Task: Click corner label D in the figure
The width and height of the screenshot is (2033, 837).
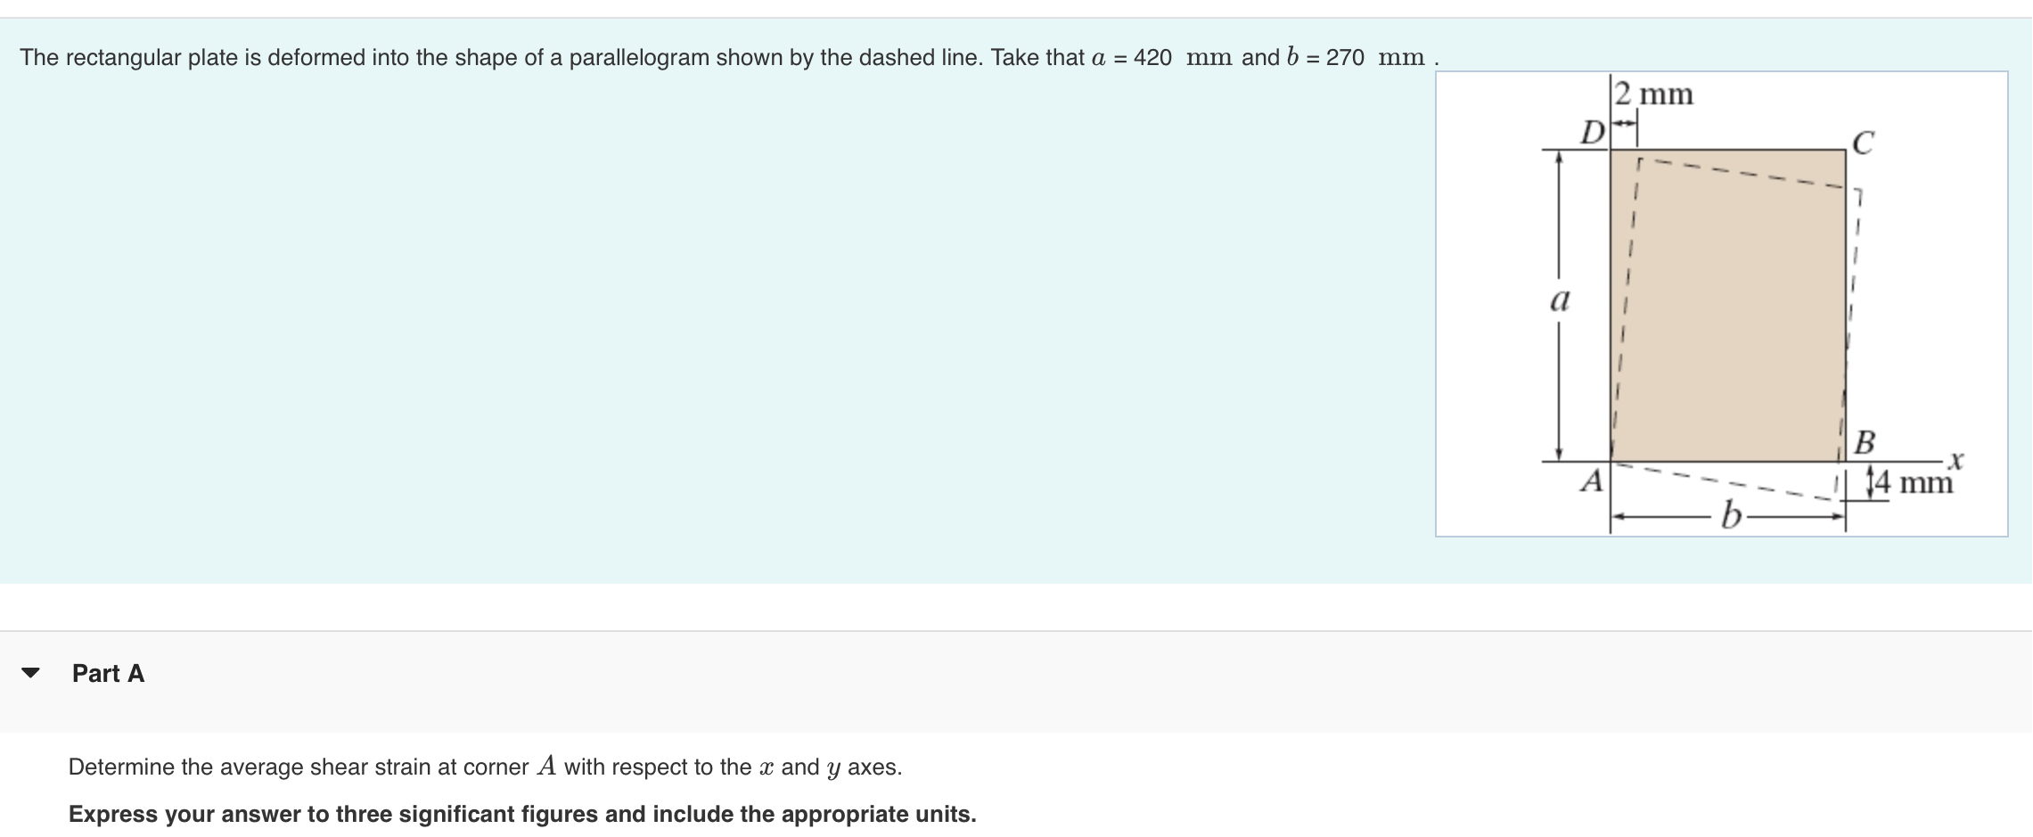Action: [1593, 133]
